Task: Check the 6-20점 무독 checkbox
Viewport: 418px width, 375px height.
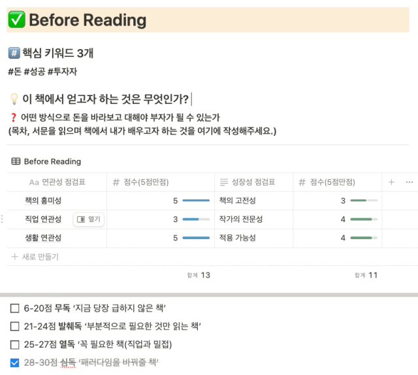Action: point(14,308)
